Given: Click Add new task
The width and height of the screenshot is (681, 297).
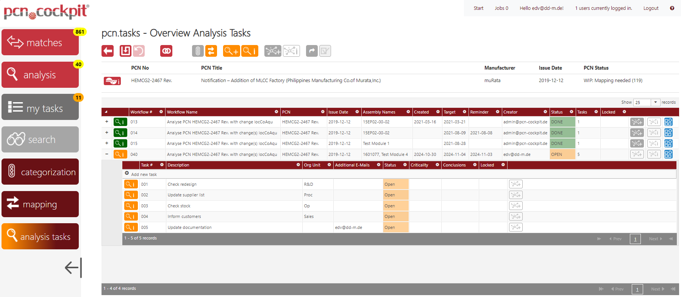Looking at the screenshot, I should click(144, 174).
